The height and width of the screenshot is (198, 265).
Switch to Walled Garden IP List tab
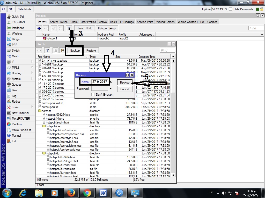point(191,22)
